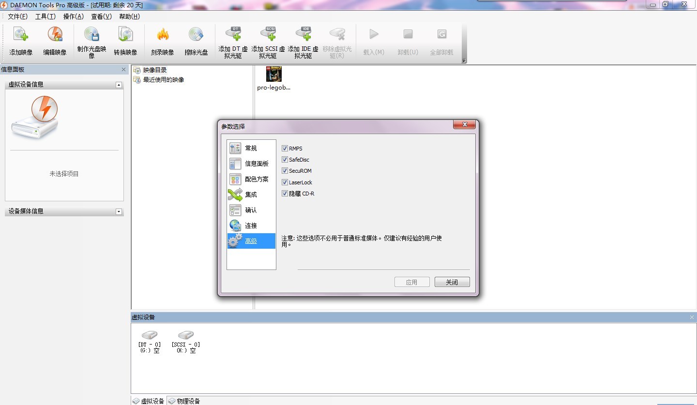The width and height of the screenshot is (697, 405).
Task: Open the 帮助(H) menu
Action: click(130, 16)
